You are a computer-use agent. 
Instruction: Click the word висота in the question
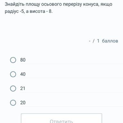37,11
